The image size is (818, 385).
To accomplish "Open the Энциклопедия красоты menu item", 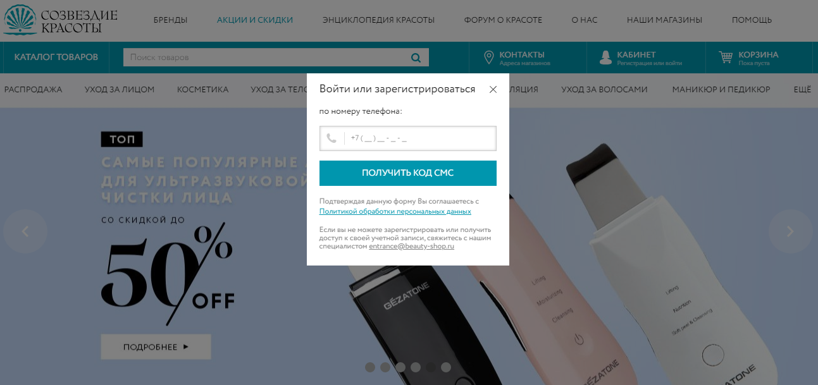I will [378, 20].
